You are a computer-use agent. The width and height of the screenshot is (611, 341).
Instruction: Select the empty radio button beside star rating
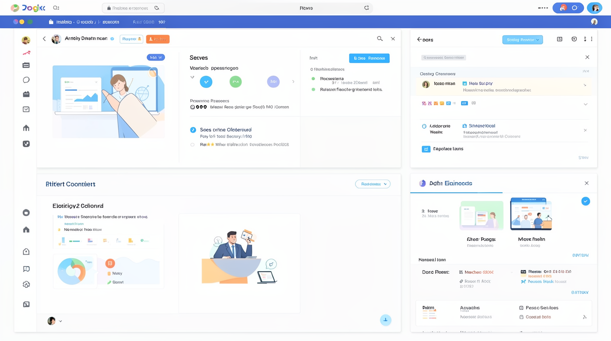pyautogui.click(x=193, y=145)
